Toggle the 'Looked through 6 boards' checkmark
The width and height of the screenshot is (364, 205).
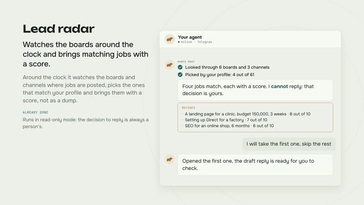click(180, 68)
